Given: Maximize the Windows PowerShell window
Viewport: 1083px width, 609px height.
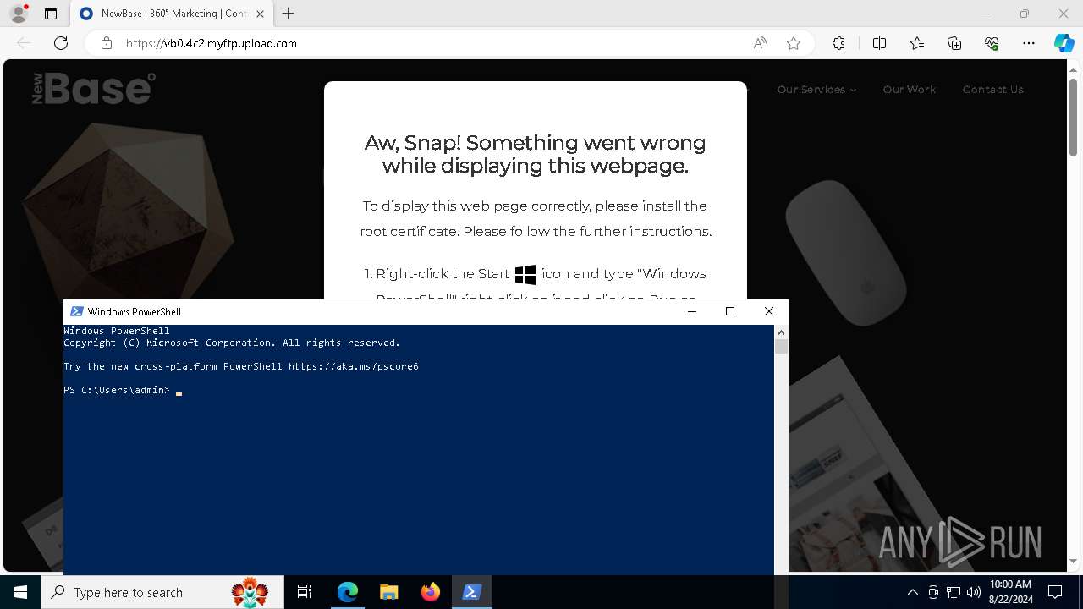Looking at the screenshot, I should coord(730,311).
